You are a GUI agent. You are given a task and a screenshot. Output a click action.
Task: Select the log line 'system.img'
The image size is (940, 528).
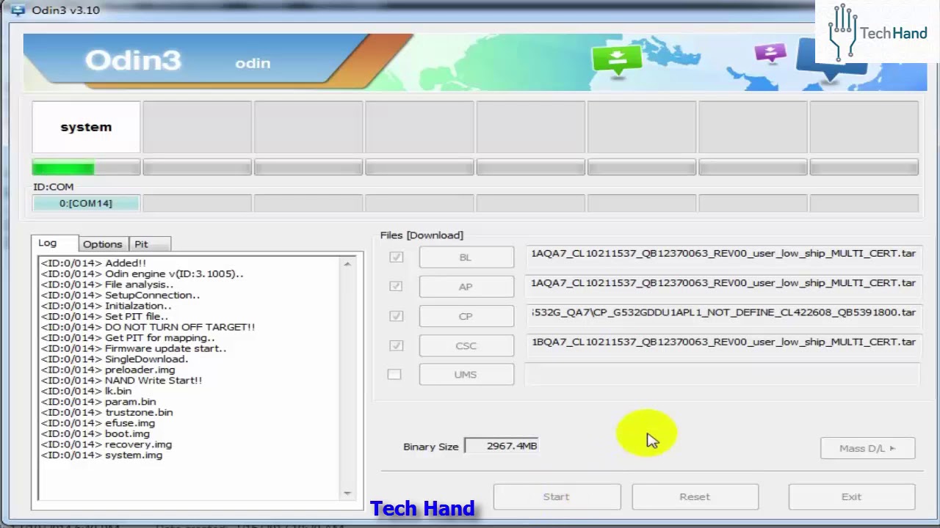pyautogui.click(x=101, y=455)
